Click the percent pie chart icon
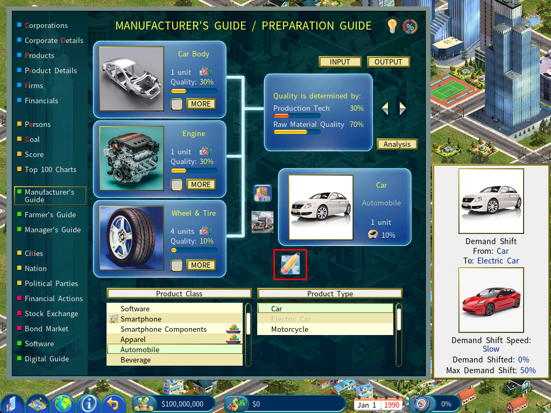 [x=410, y=26]
